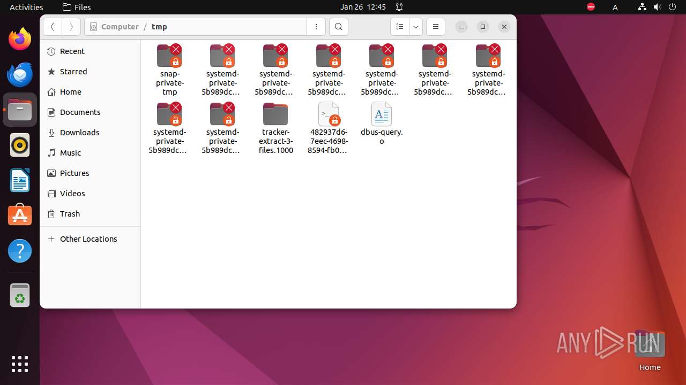Image resolution: width=686 pixels, height=385 pixels.
Task: Expand the view options dropdown arrow
Action: (x=416, y=27)
